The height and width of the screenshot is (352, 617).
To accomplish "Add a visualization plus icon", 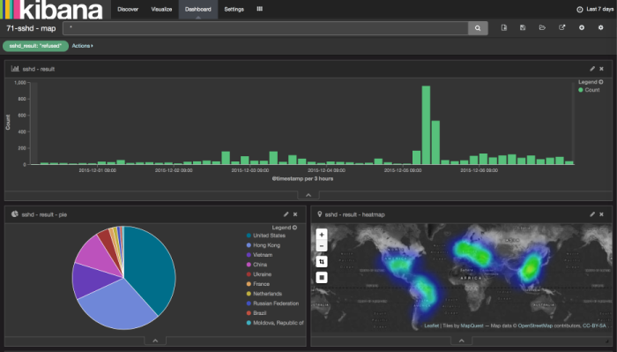I will [x=582, y=27].
